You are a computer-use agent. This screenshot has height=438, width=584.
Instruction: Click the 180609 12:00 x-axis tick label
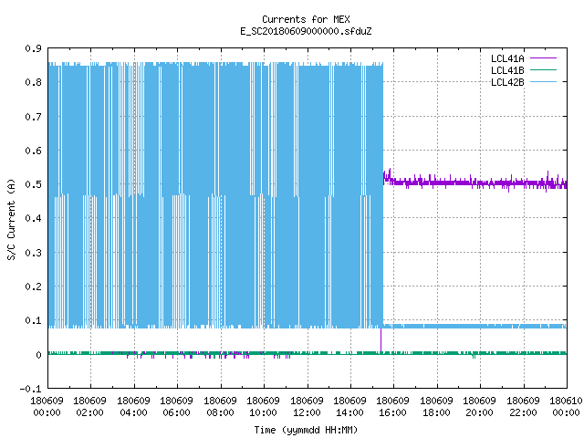click(307, 407)
